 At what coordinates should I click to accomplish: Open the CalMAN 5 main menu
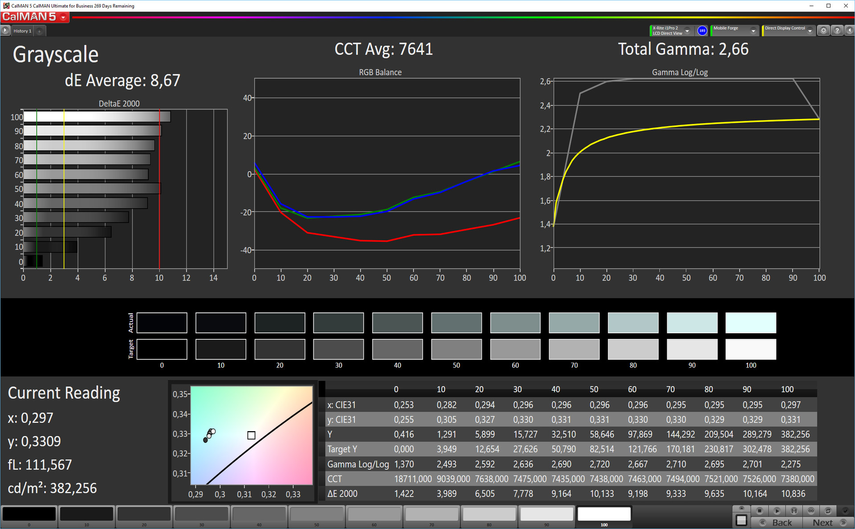tap(64, 17)
